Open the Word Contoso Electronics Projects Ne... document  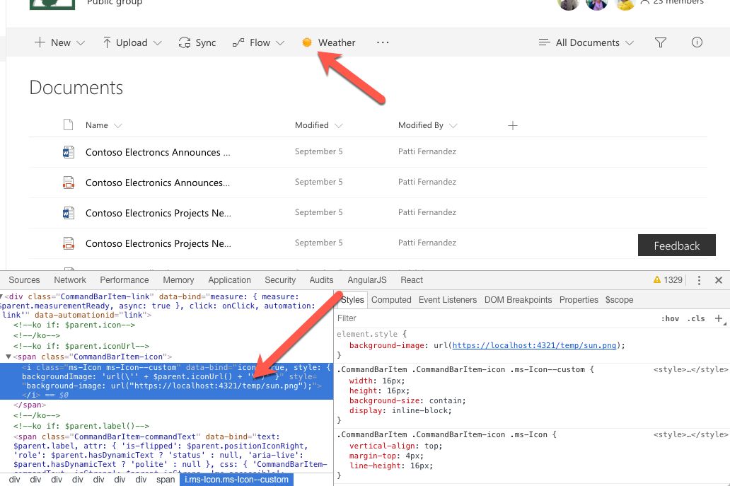pyautogui.click(x=158, y=213)
